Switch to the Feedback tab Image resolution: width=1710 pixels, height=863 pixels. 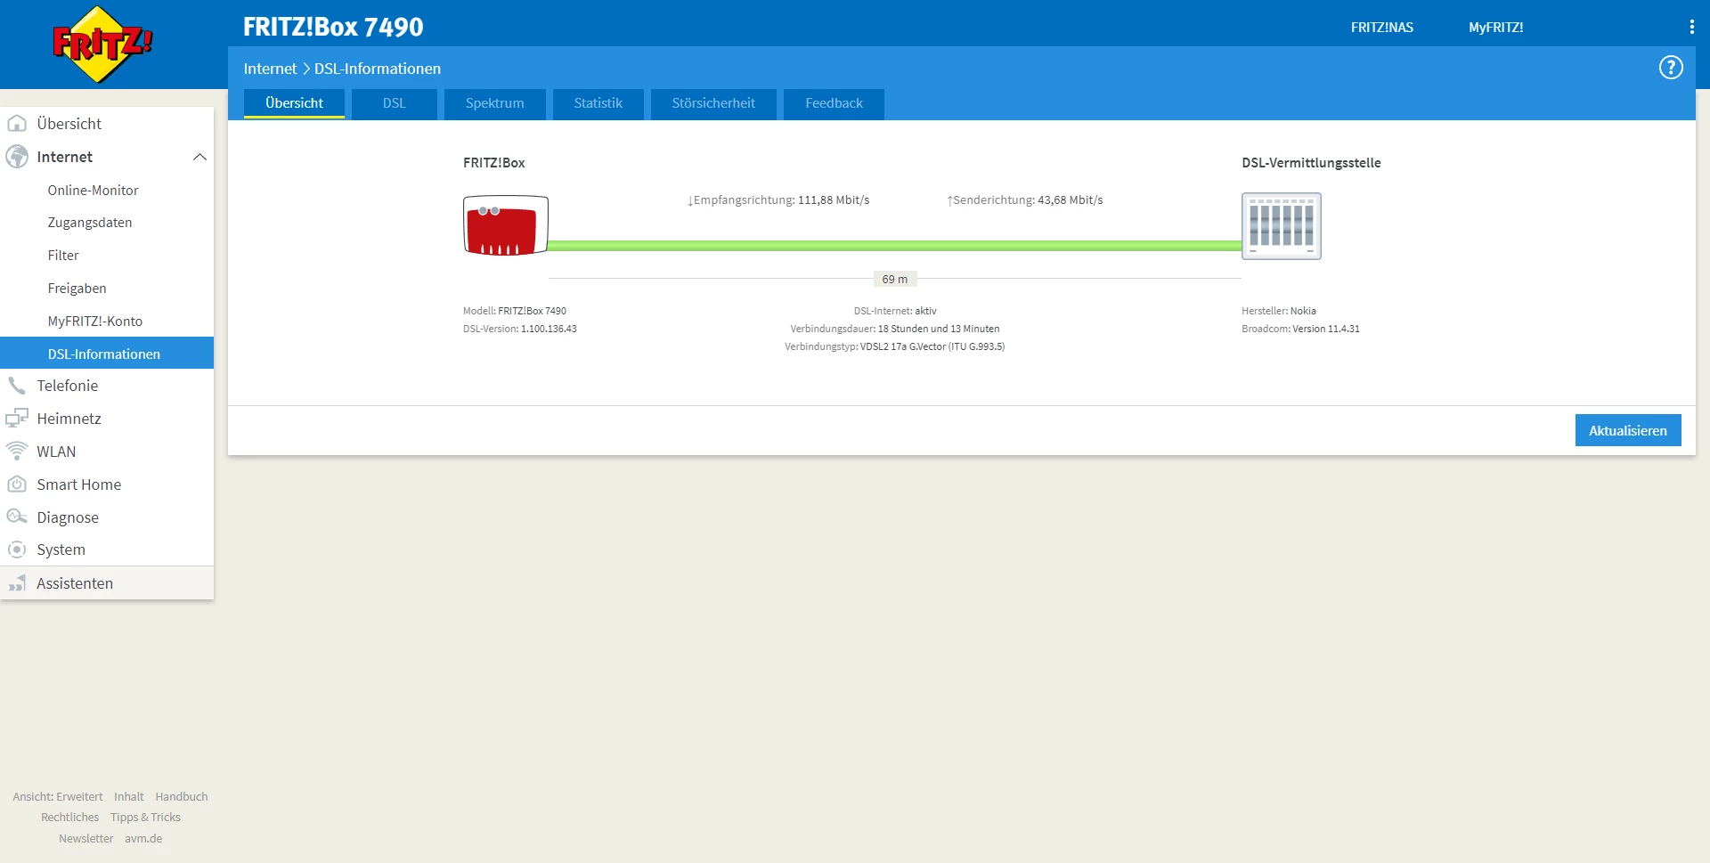click(835, 103)
